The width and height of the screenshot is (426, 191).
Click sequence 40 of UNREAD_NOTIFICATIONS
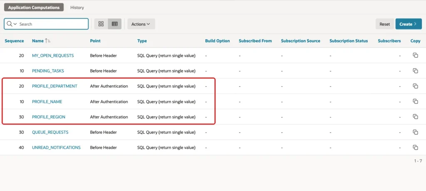click(x=21, y=147)
